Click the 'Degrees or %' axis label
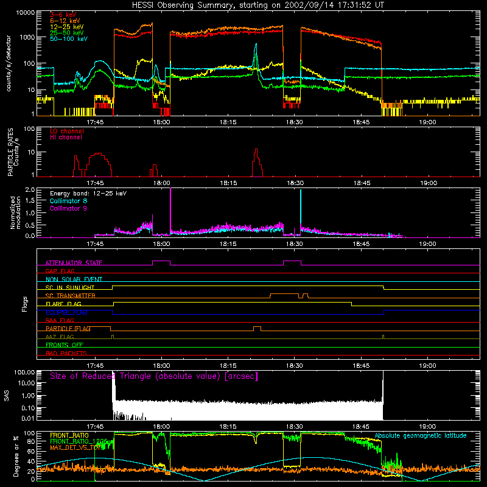The image size is (487, 487). tap(16, 456)
